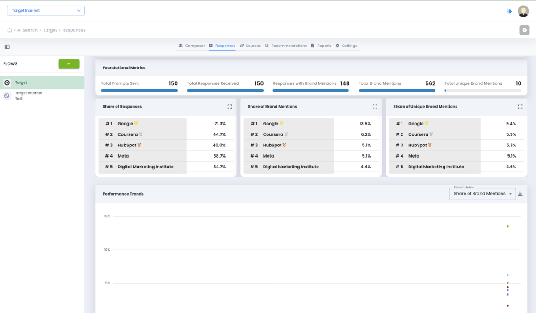The width and height of the screenshot is (536, 313).
Task: Go to the Recommendations tab
Action: [x=285, y=46]
